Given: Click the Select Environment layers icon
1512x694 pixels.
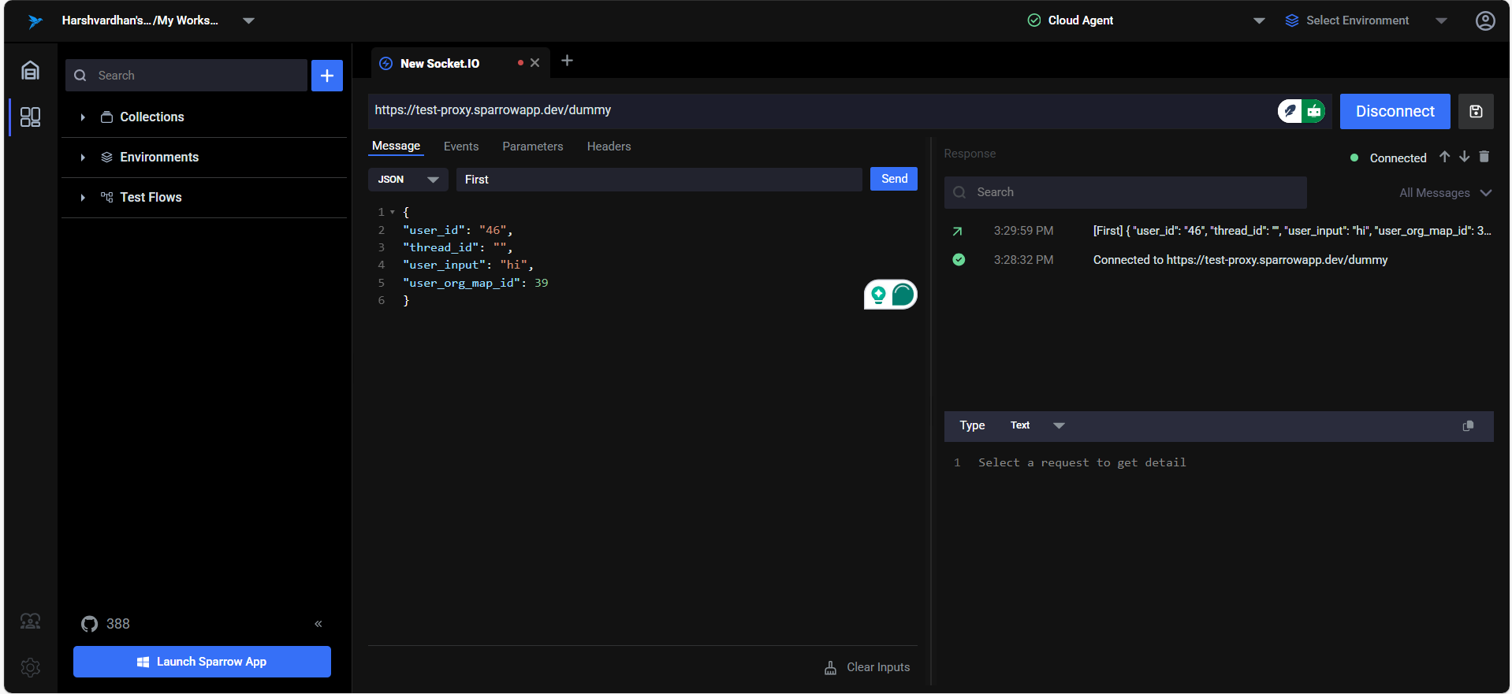Looking at the screenshot, I should coord(1291,20).
